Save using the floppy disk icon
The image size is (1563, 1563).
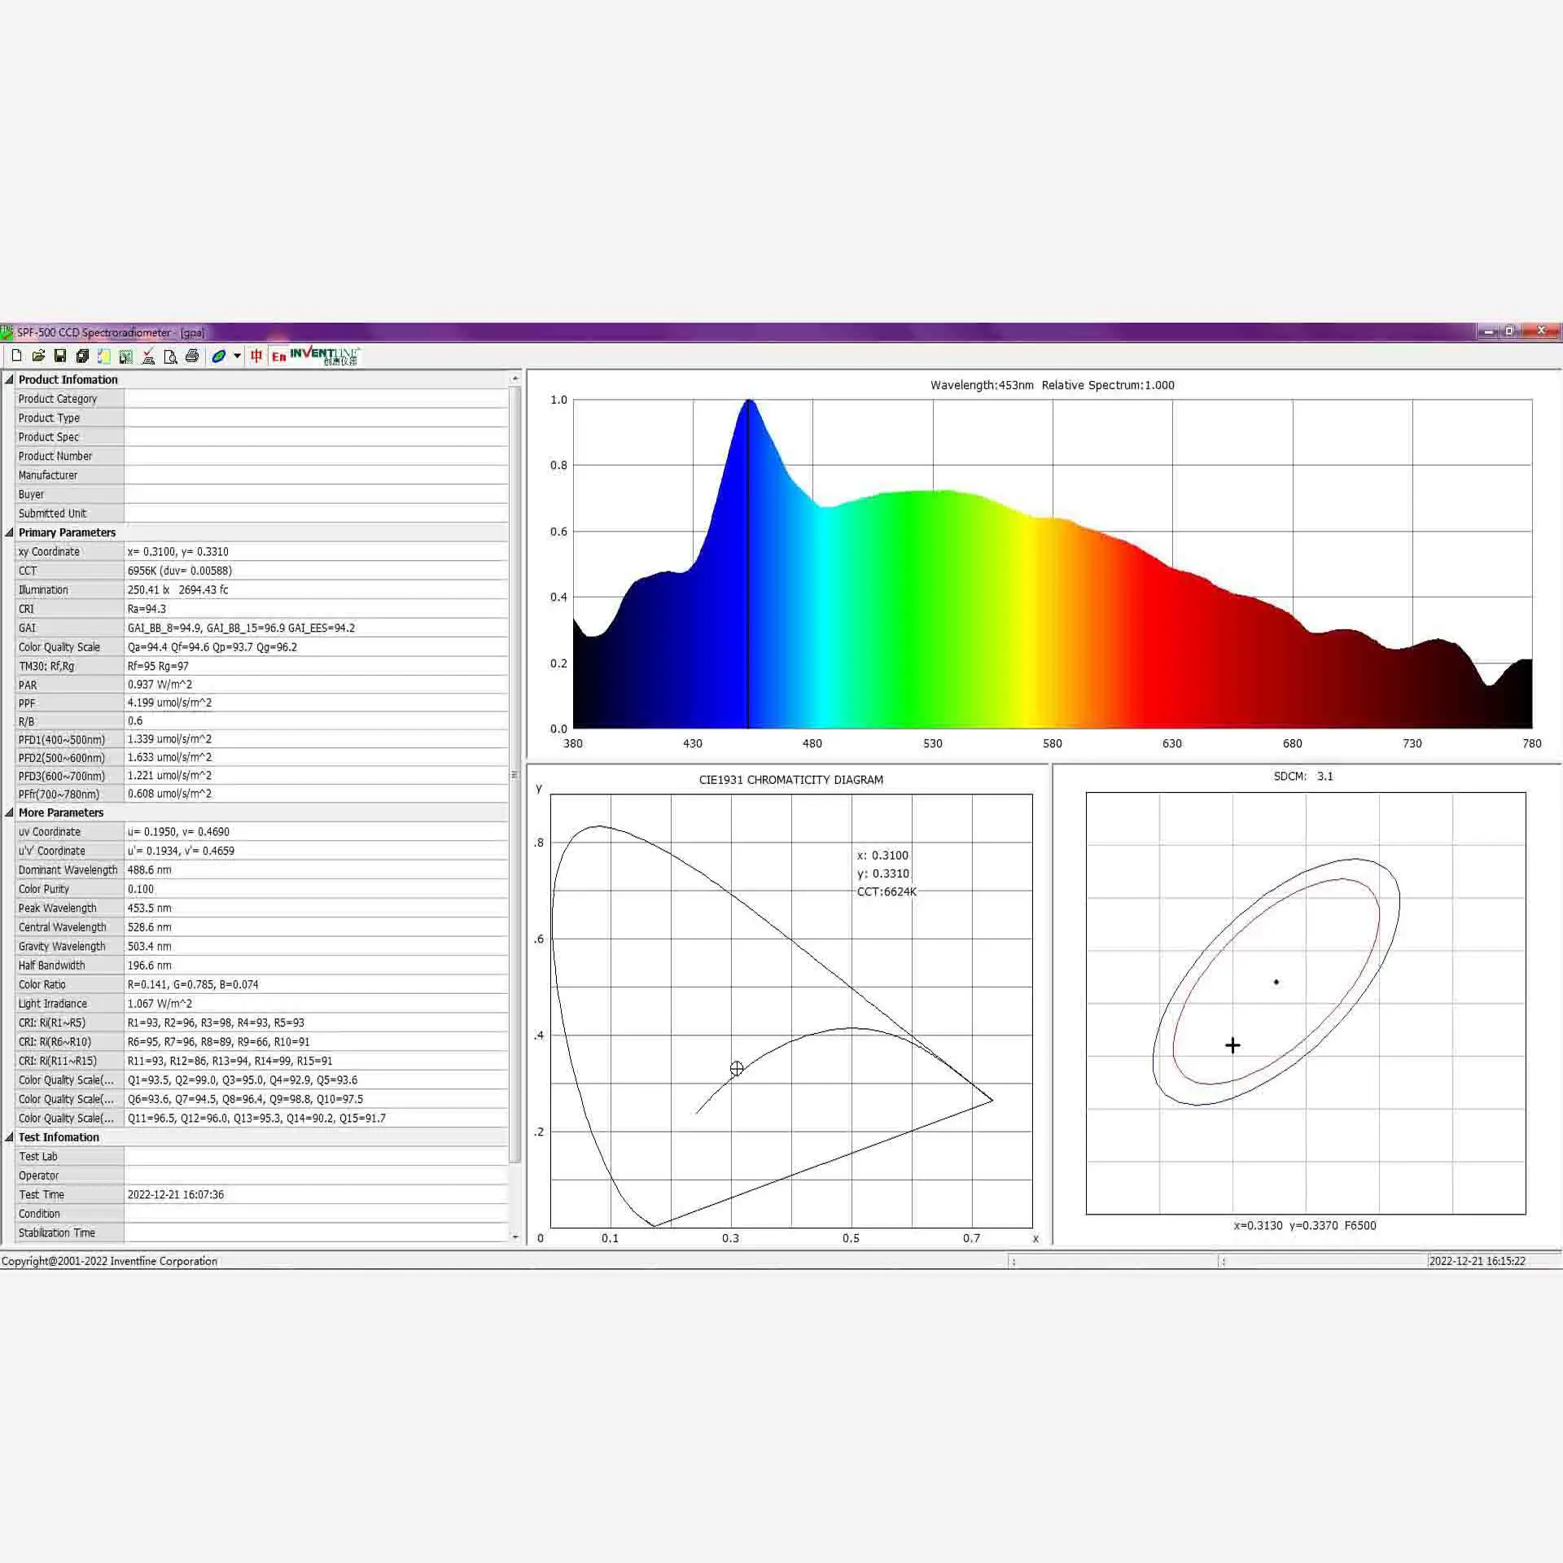[60, 356]
